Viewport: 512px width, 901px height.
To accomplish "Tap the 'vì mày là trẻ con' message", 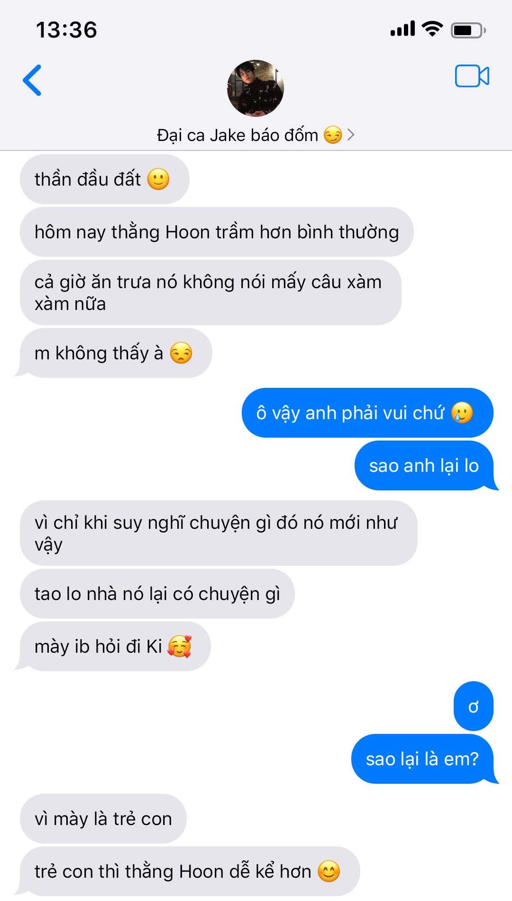I will [103, 819].
